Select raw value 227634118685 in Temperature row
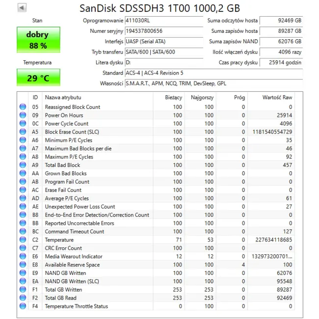The height and width of the screenshot is (319, 319). pyautogui.click(x=274, y=239)
